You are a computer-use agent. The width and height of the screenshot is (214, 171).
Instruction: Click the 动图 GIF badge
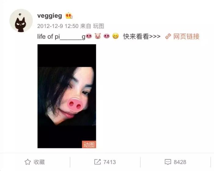tap(89, 145)
